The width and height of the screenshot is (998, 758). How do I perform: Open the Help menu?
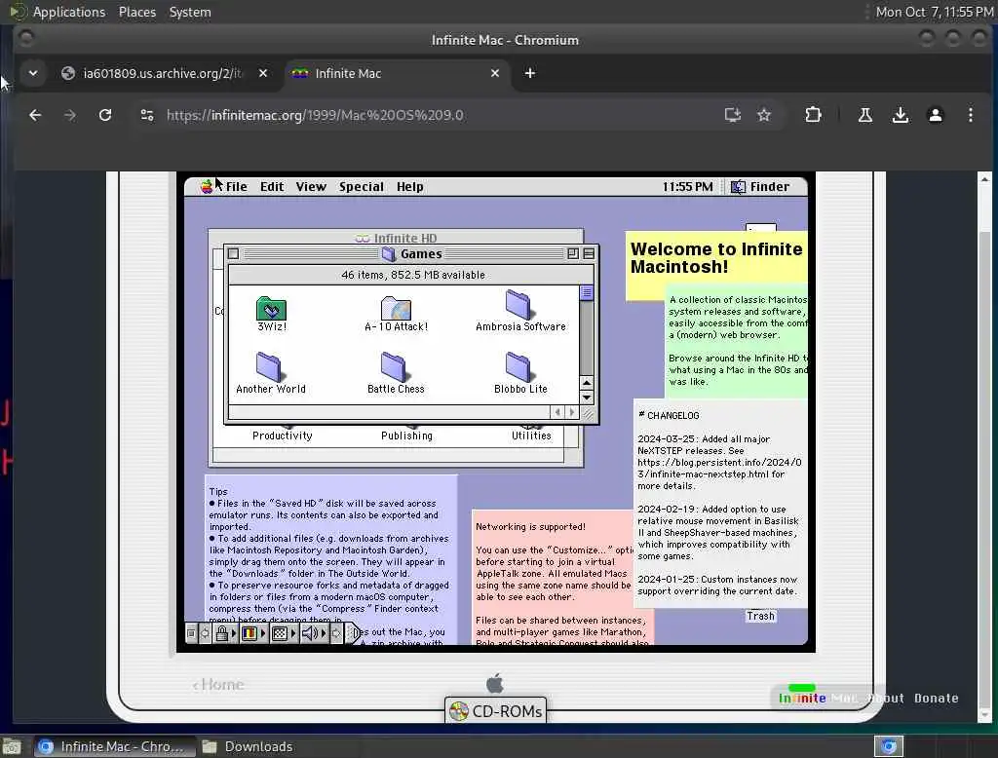(410, 186)
